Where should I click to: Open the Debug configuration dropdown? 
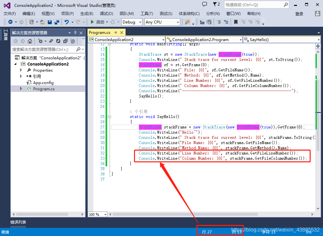140,22
